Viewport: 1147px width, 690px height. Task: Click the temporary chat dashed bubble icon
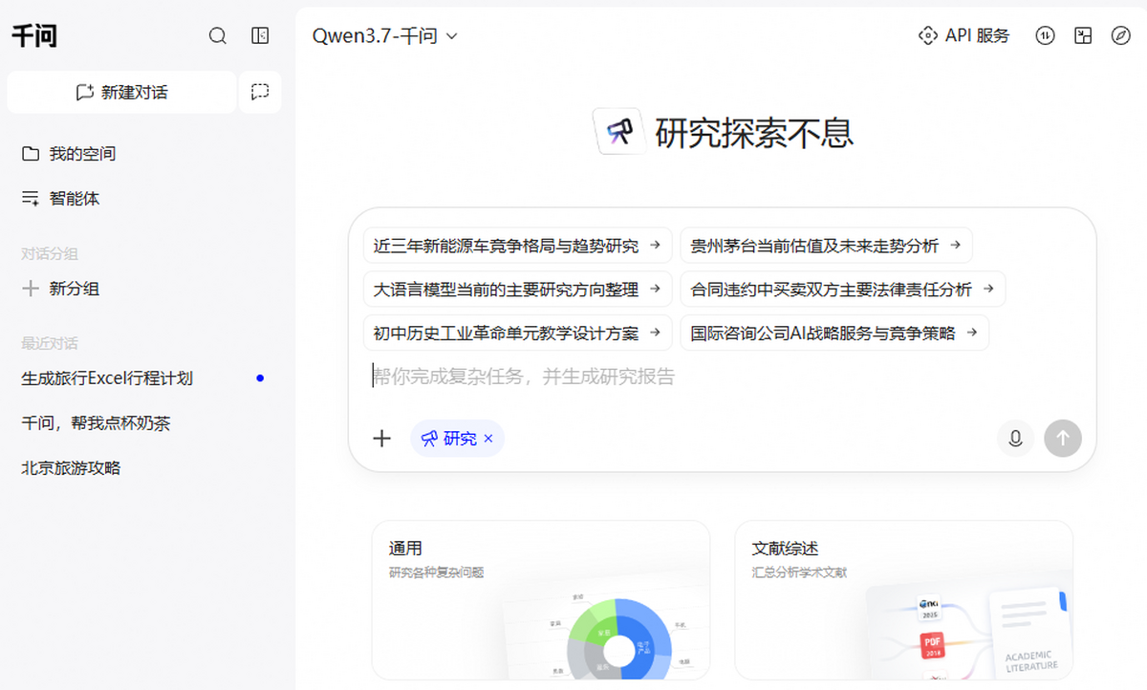click(x=260, y=93)
